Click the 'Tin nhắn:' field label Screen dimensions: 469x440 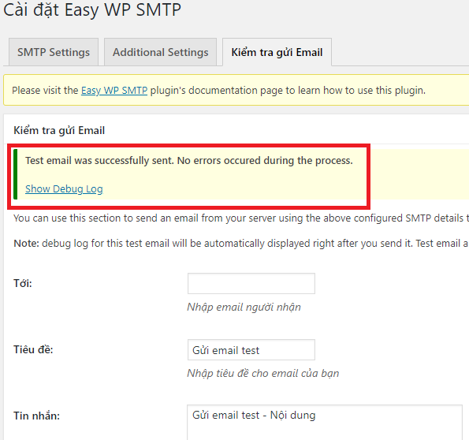37,416
